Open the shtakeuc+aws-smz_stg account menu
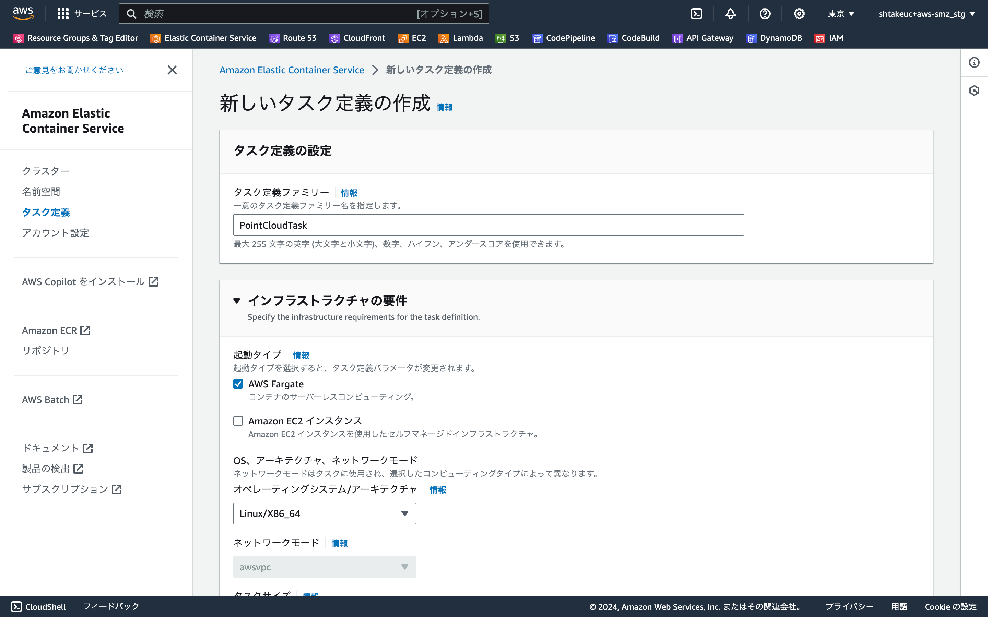The width and height of the screenshot is (988, 617). tap(927, 14)
